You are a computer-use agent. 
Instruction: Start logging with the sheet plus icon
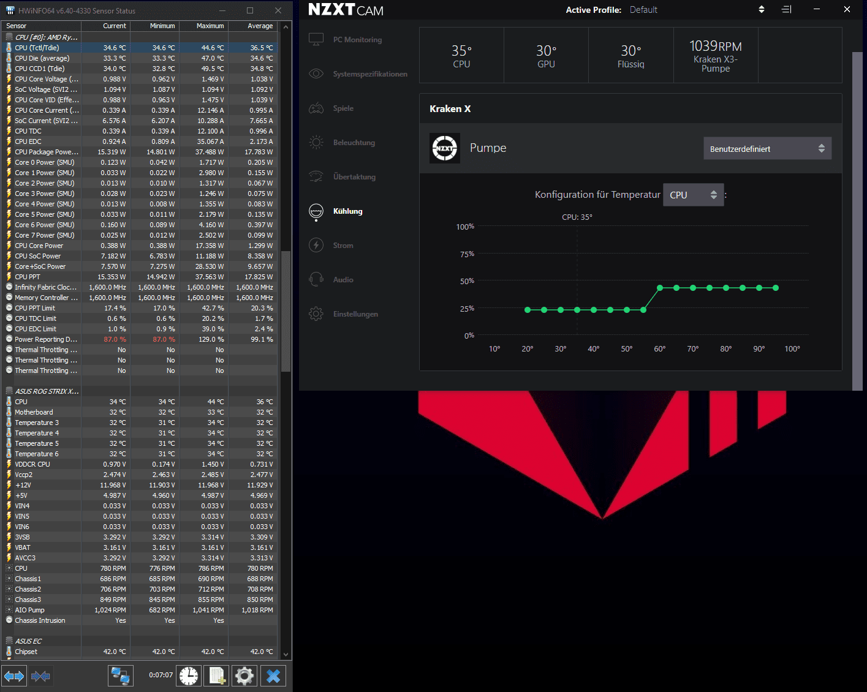click(216, 676)
